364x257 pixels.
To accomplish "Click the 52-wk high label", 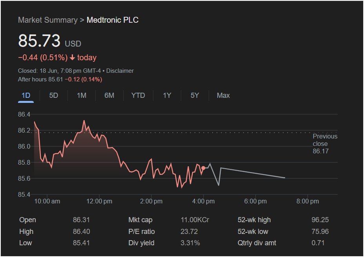I will coord(254,220).
